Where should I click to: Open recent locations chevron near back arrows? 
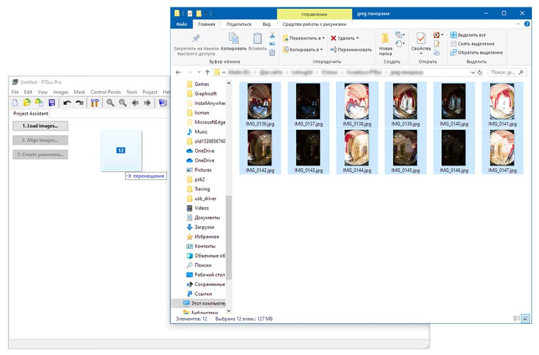tap(199, 72)
